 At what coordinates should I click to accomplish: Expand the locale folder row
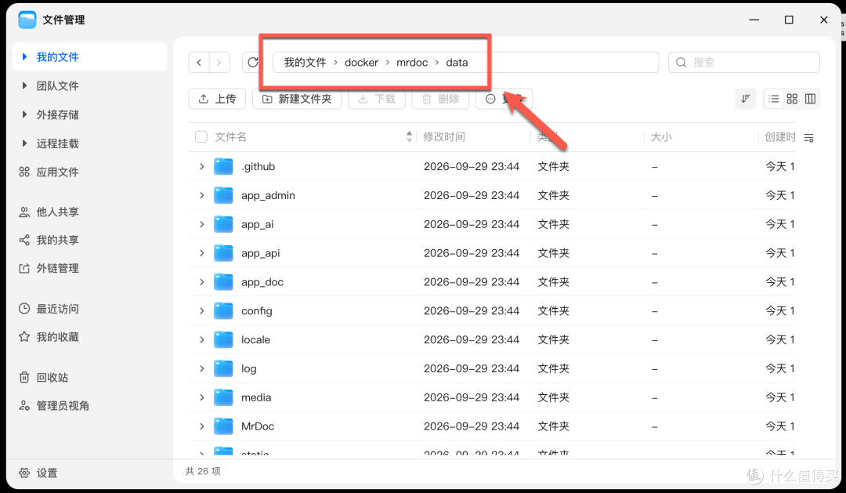(x=202, y=339)
